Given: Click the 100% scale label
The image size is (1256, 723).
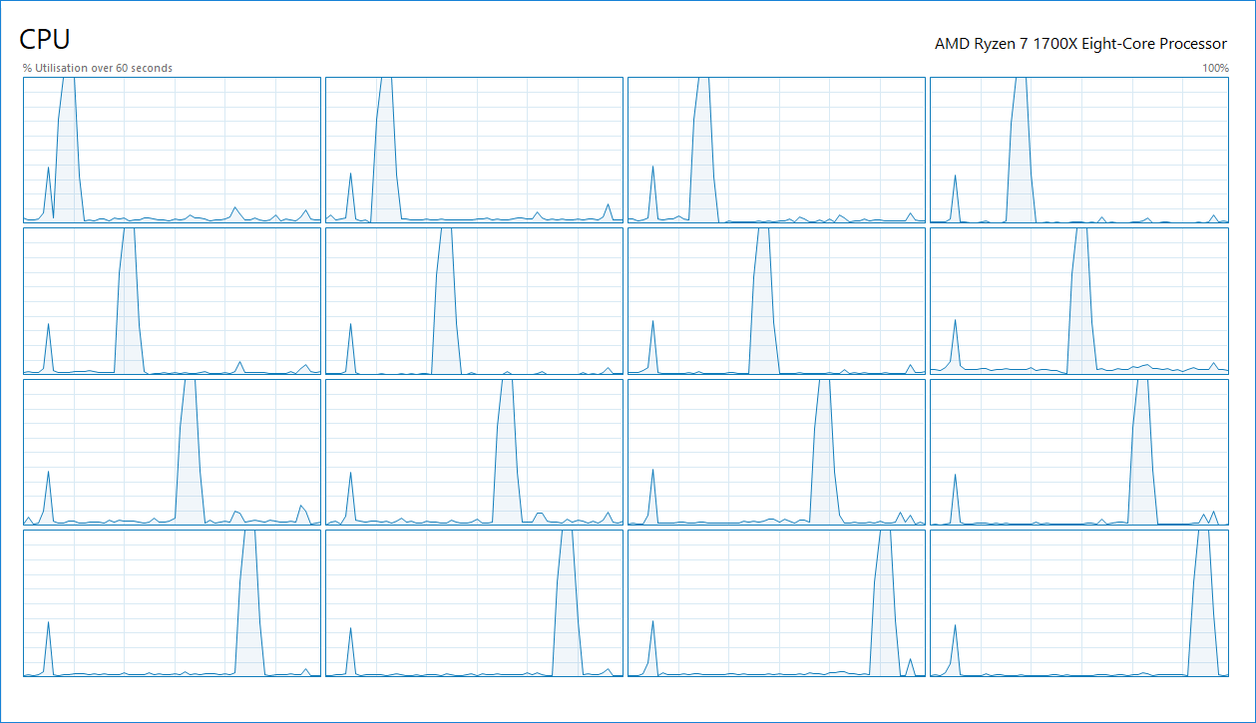Looking at the screenshot, I should click(1215, 68).
